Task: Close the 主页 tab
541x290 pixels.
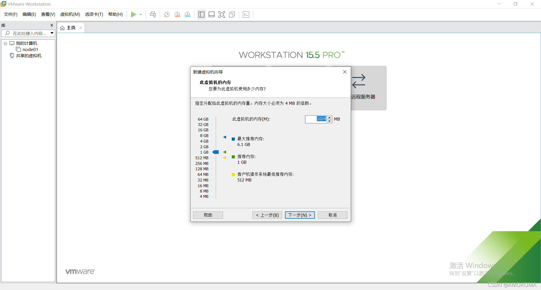Action: (81, 28)
